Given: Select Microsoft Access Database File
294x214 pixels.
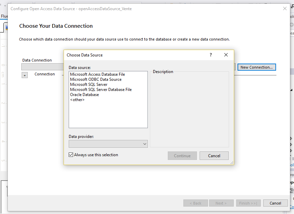Looking at the screenshot, I should coord(97,74).
